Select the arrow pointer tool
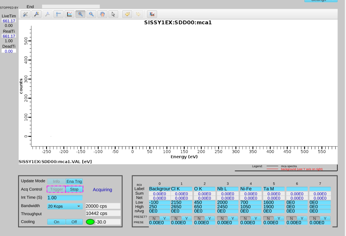 pyautogui.click(x=113, y=14)
